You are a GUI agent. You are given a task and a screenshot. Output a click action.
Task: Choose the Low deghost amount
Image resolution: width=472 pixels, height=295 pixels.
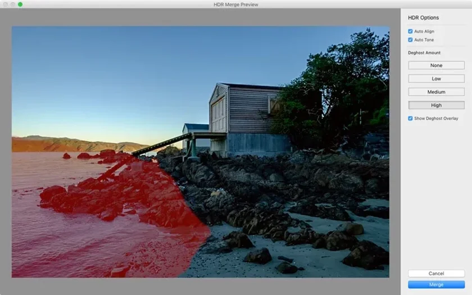coord(436,79)
